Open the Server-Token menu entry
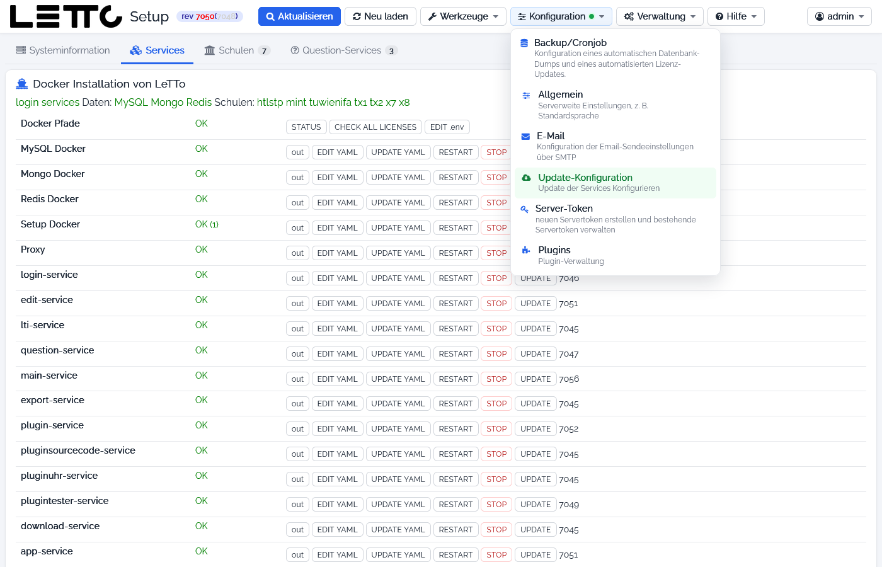This screenshot has height=567, width=882. pyautogui.click(x=616, y=219)
